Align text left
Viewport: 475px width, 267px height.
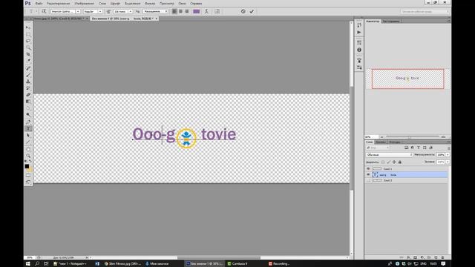(174, 11)
